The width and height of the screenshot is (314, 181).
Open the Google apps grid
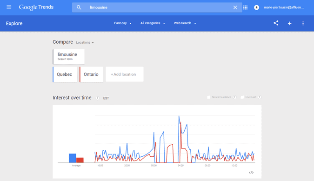245,7
